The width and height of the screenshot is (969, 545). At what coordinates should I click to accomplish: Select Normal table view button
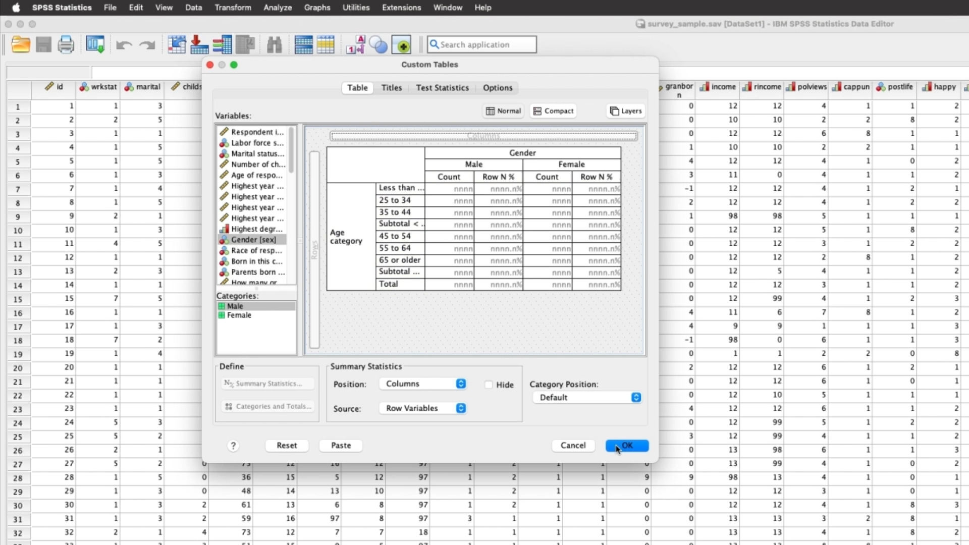503,111
